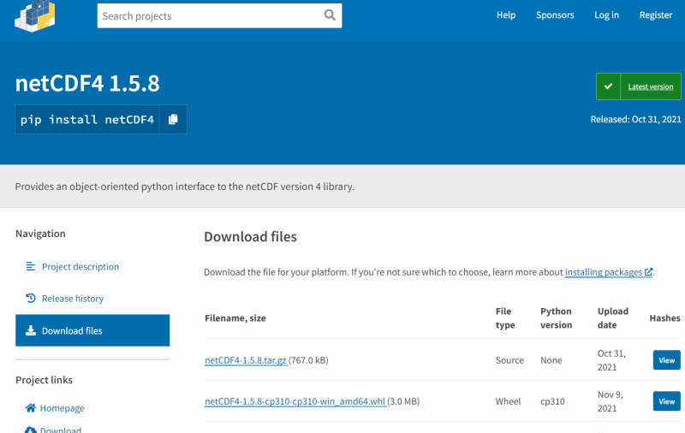685x433 pixels.
Task: Open the Register page
Action: coord(655,15)
